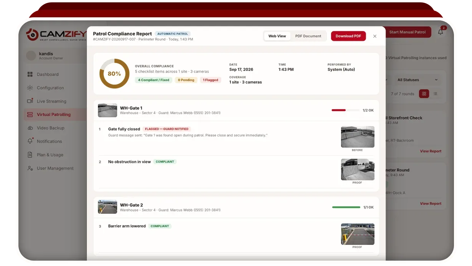472x266 pixels.
Task: Open the Live Streaming menu label
Action: 51,101
